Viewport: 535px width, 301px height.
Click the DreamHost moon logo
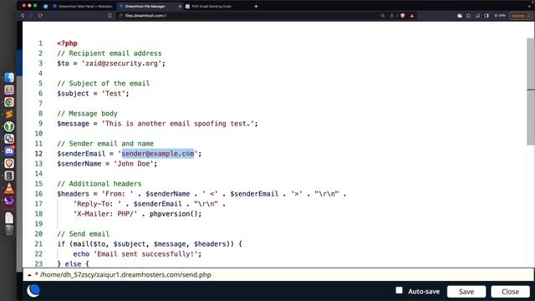click(x=33, y=291)
